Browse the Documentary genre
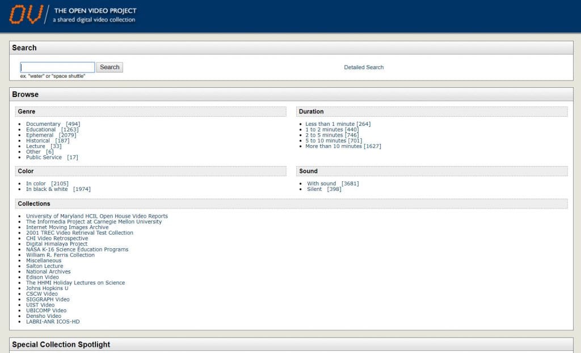The image size is (581, 353). (43, 124)
